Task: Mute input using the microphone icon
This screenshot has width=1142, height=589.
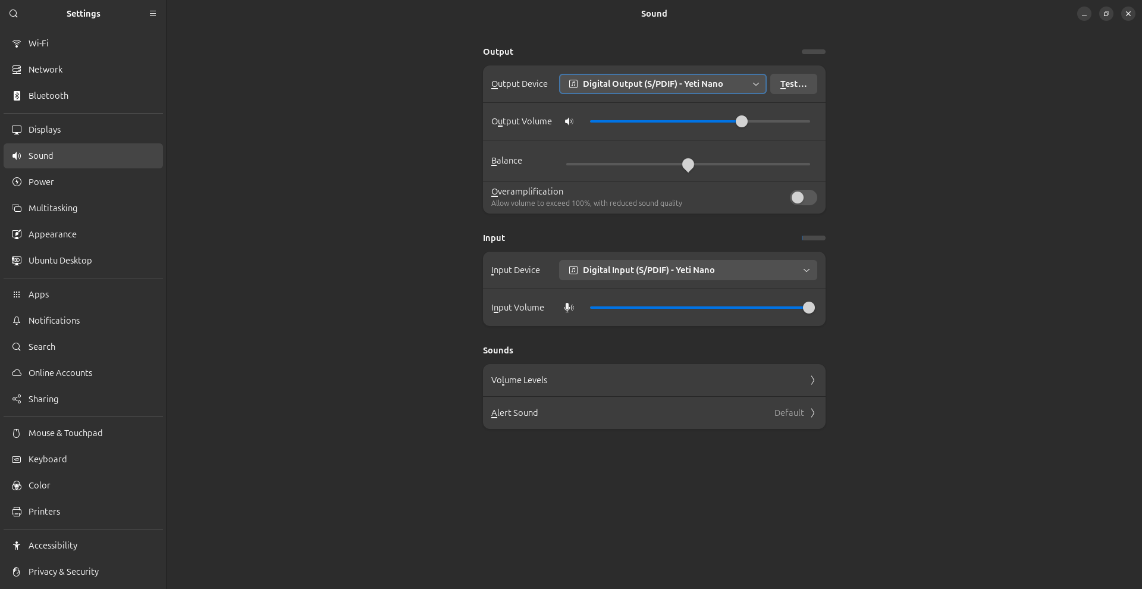Action: click(569, 308)
